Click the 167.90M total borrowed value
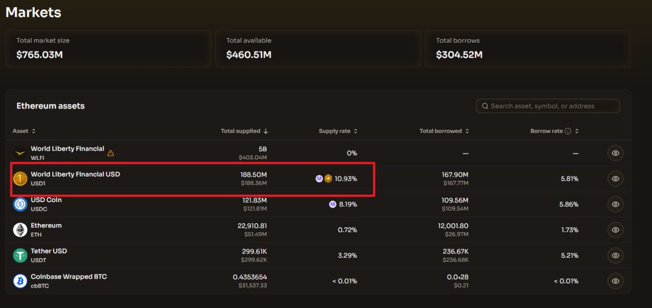Screen dimensions: 652x308 click(x=455, y=174)
